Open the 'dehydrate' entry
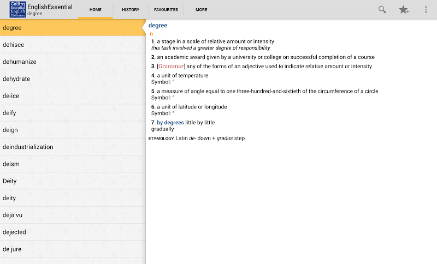 73,79
